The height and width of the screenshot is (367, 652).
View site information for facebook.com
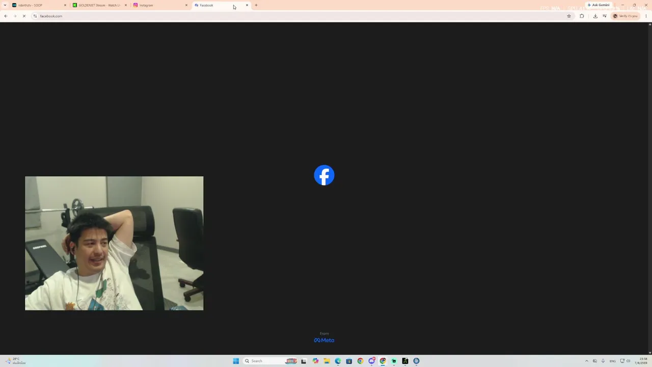35,16
